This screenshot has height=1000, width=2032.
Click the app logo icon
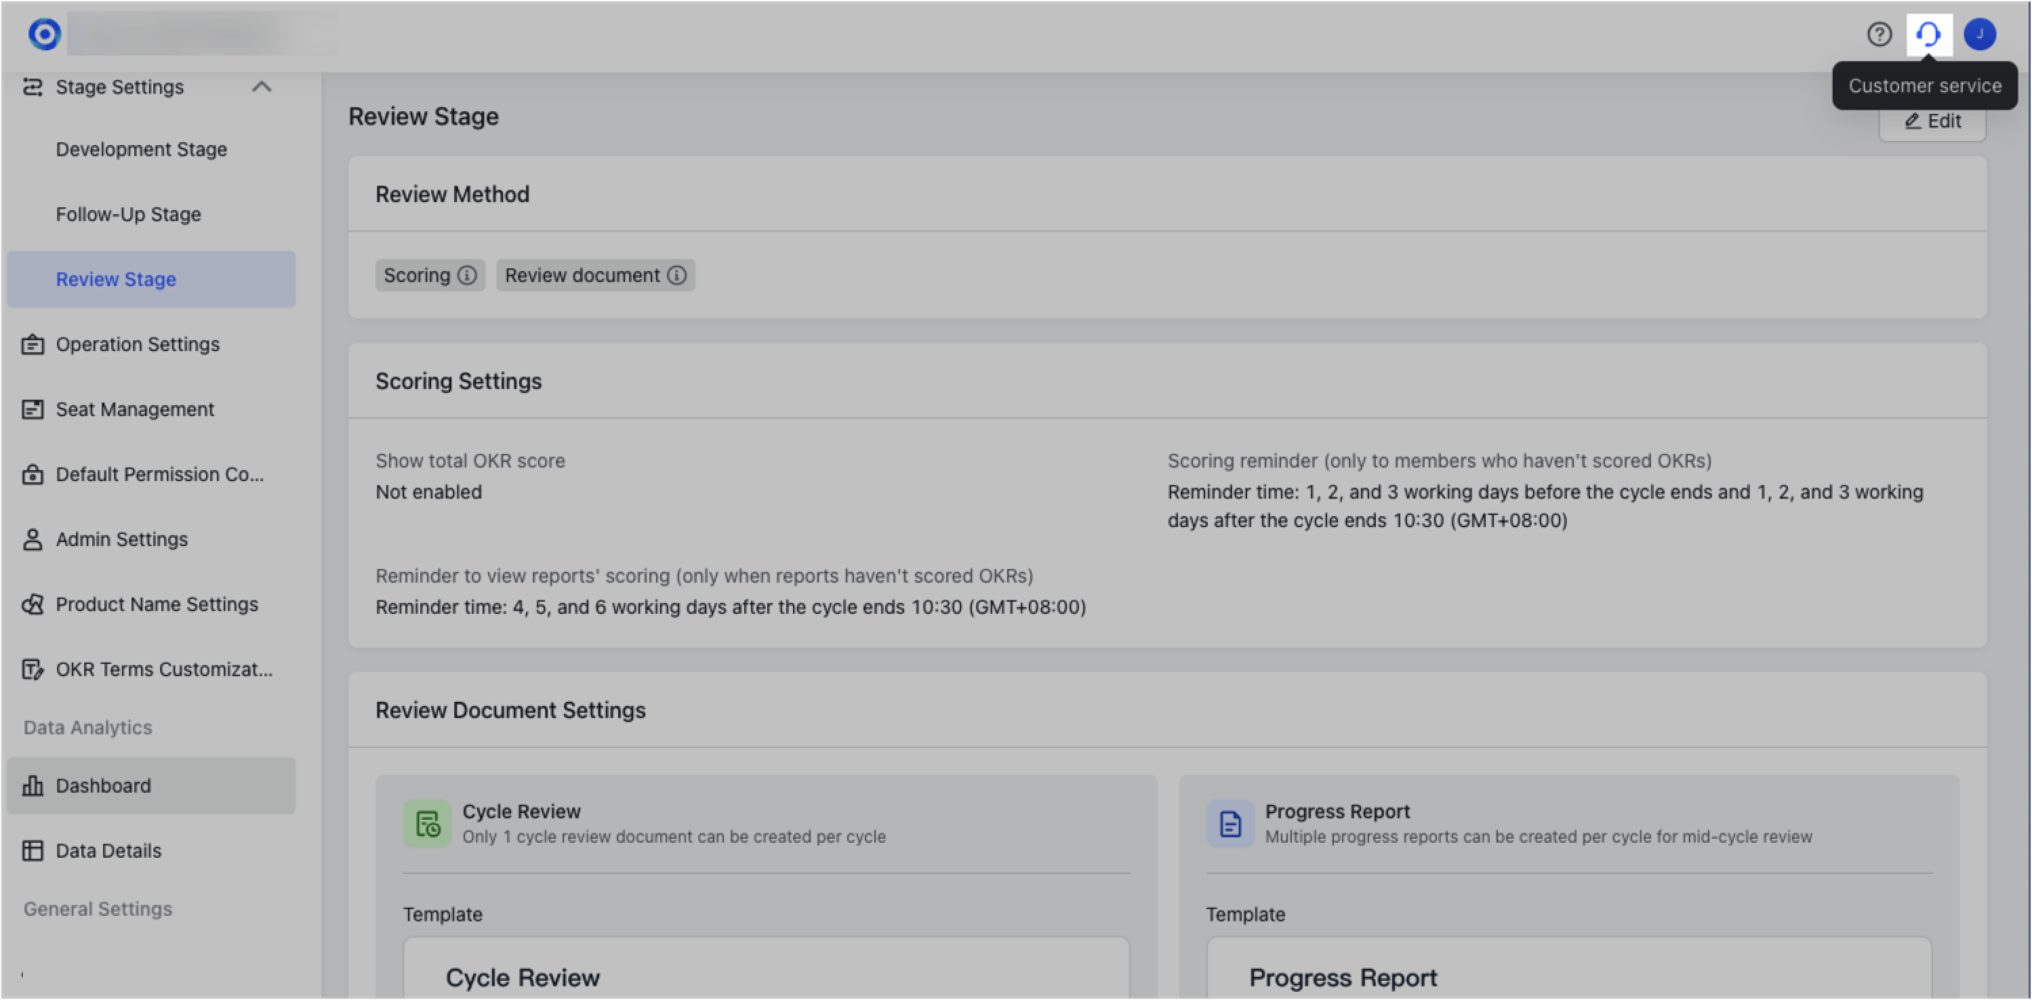pyautogui.click(x=44, y=34)
